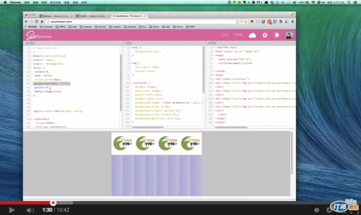The height and width of the screenshot is (215, 361).
Task: Mute the video volume
Action: point(30,210)
